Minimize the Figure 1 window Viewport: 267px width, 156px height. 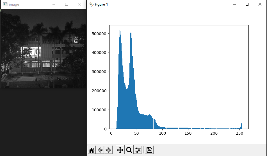pos(234,4)
